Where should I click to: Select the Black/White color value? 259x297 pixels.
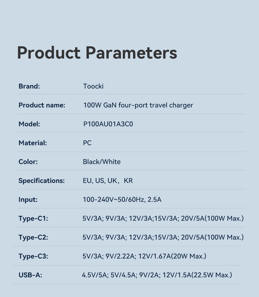[102, 162]
